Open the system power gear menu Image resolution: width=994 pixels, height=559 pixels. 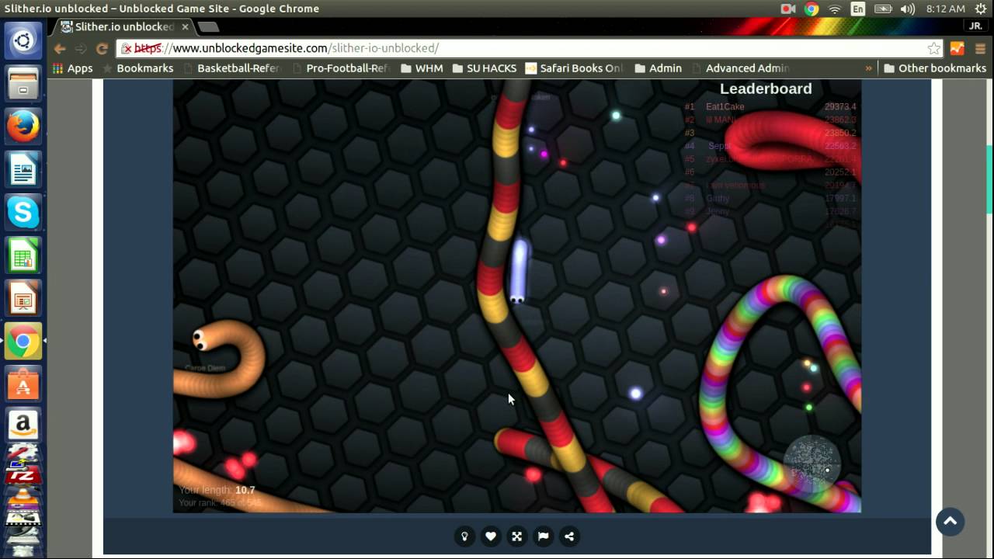[980, 9]
